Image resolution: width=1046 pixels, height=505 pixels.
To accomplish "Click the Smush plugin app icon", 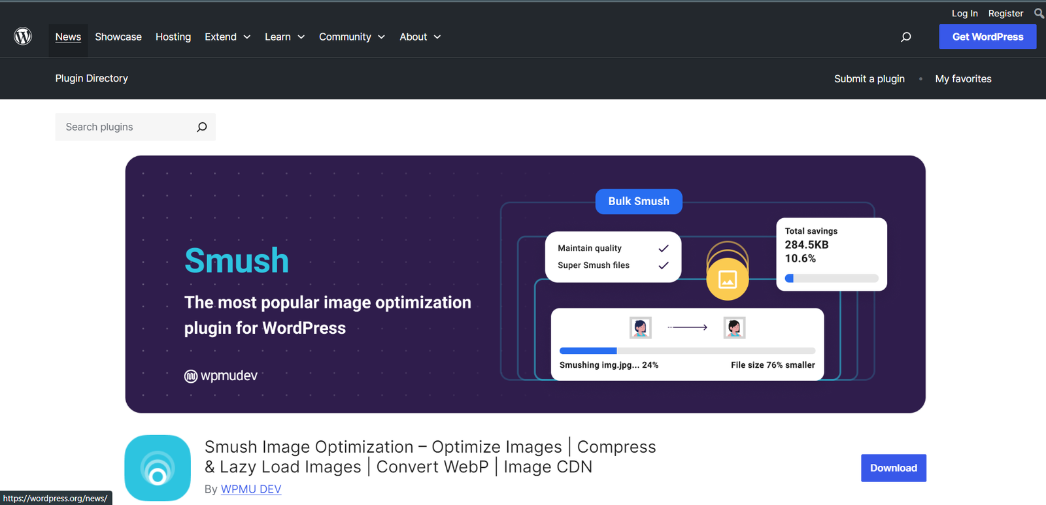I will [x=158, y=468].
